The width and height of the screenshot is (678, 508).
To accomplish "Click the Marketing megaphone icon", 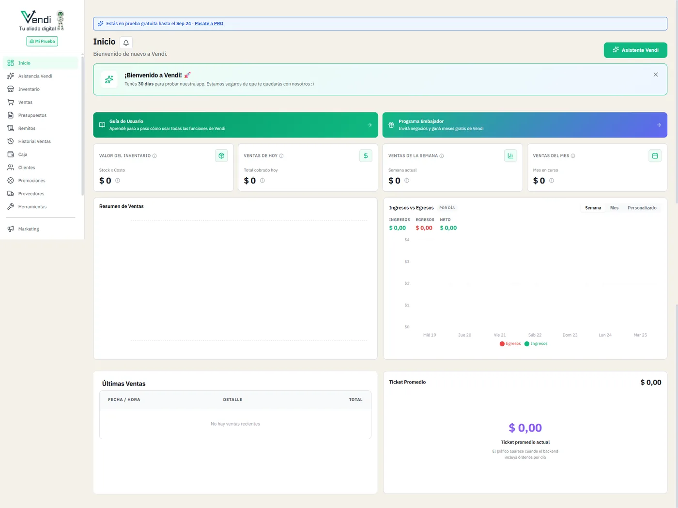I will click(11, 229).
